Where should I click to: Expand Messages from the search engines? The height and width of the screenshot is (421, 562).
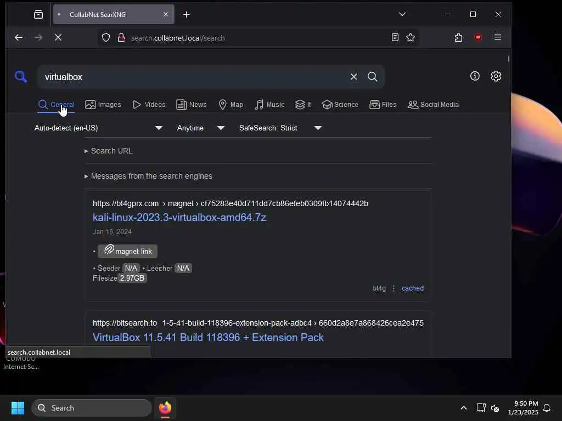coord(148,176)
